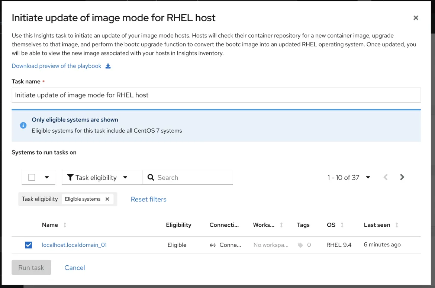Click the Connecti... column header
The image size is (435, 288).
tap(224, 225)
